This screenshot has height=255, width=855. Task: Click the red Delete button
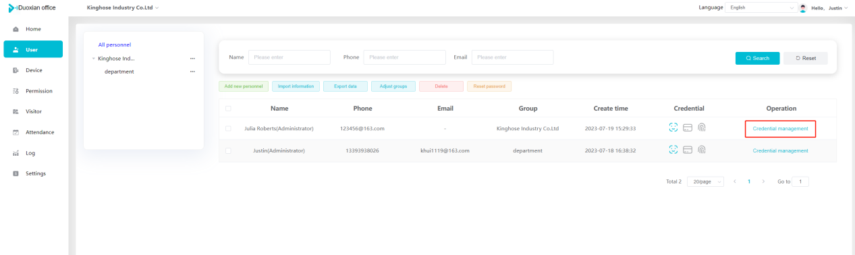tap(441, 86)
